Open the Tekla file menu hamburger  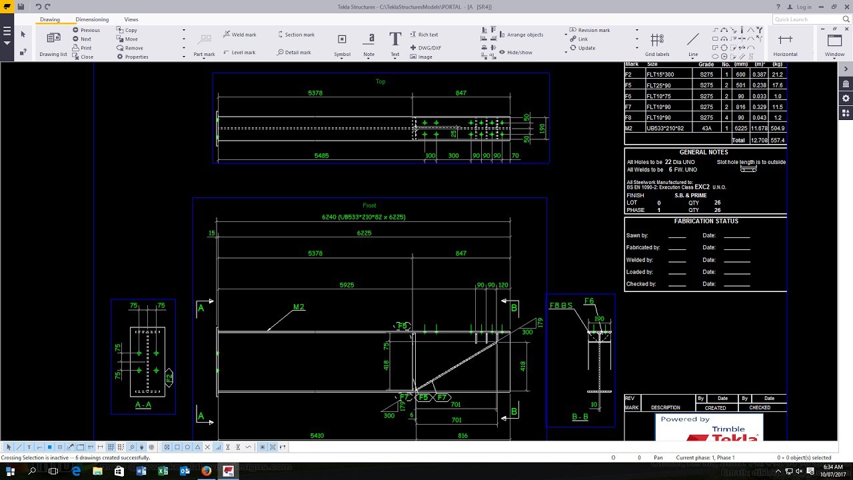tap(7, 31)
